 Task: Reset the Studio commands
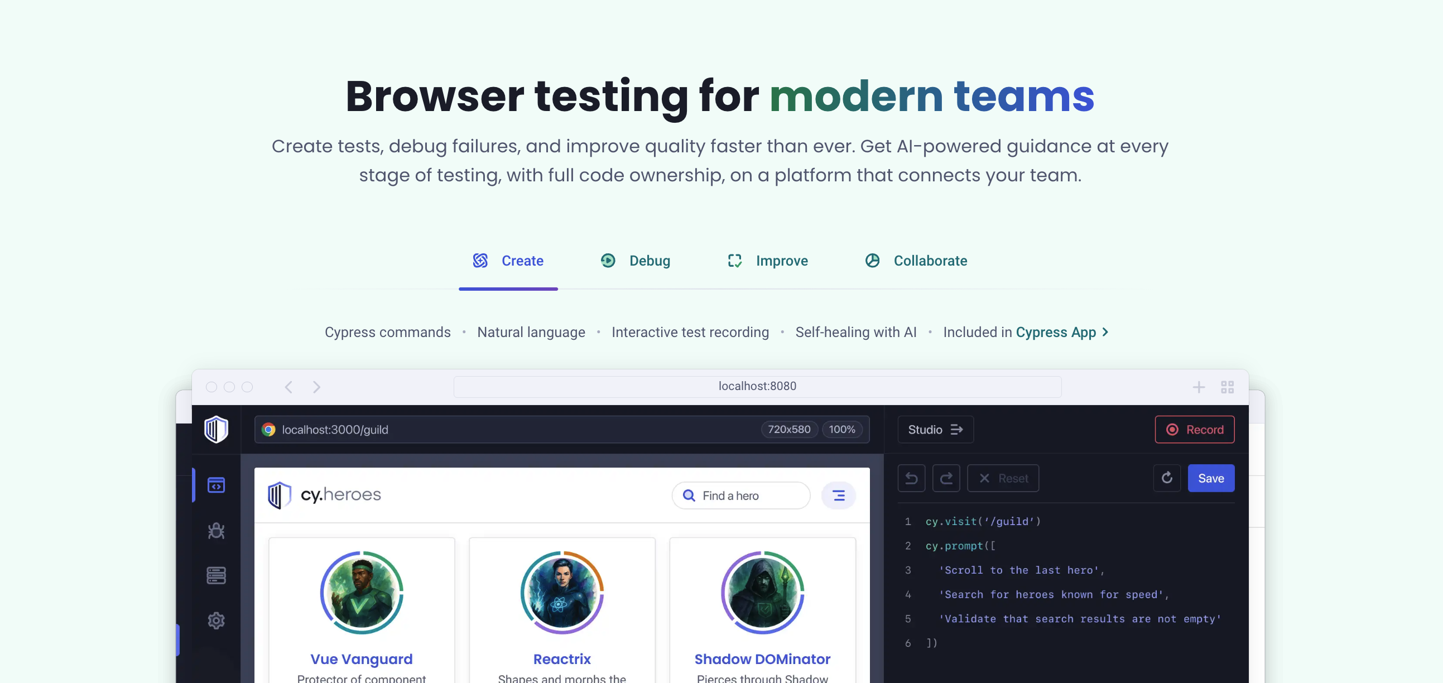tap(1003, 479)
